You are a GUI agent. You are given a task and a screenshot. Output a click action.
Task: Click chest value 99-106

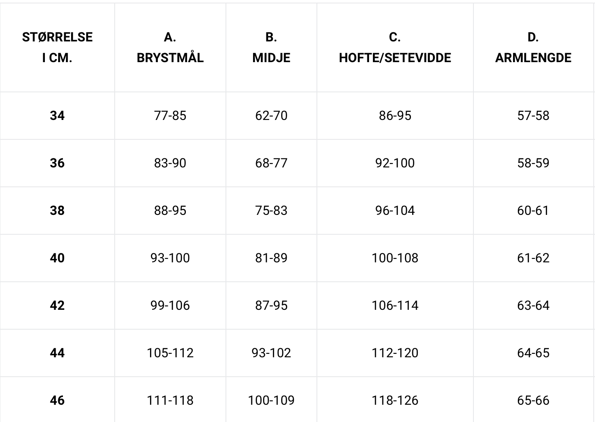point(170,305)
